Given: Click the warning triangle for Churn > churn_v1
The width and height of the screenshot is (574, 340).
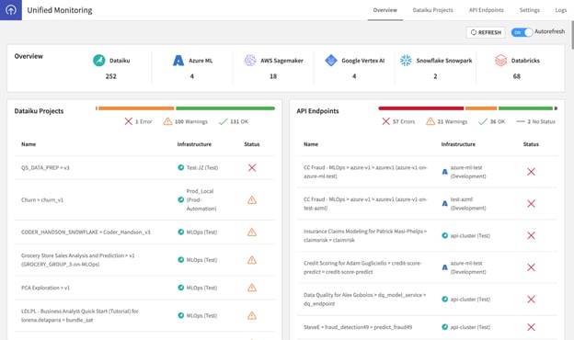Looking at the screenshot, I should pos(252,200).
